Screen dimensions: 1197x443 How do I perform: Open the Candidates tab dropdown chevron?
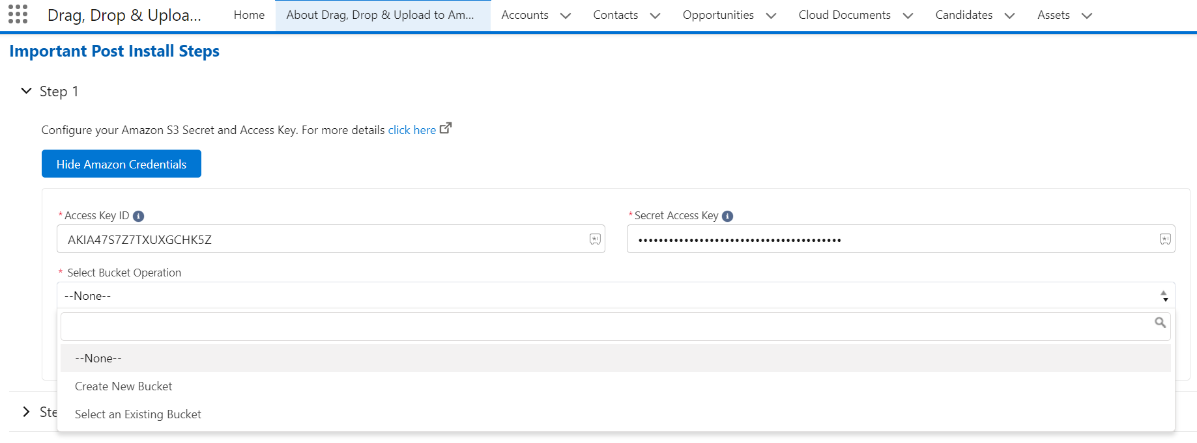click(1009, 16)
